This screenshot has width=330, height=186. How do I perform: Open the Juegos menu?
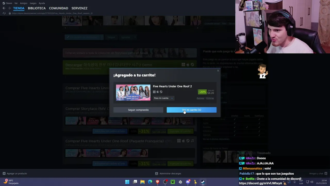(33, 3)
